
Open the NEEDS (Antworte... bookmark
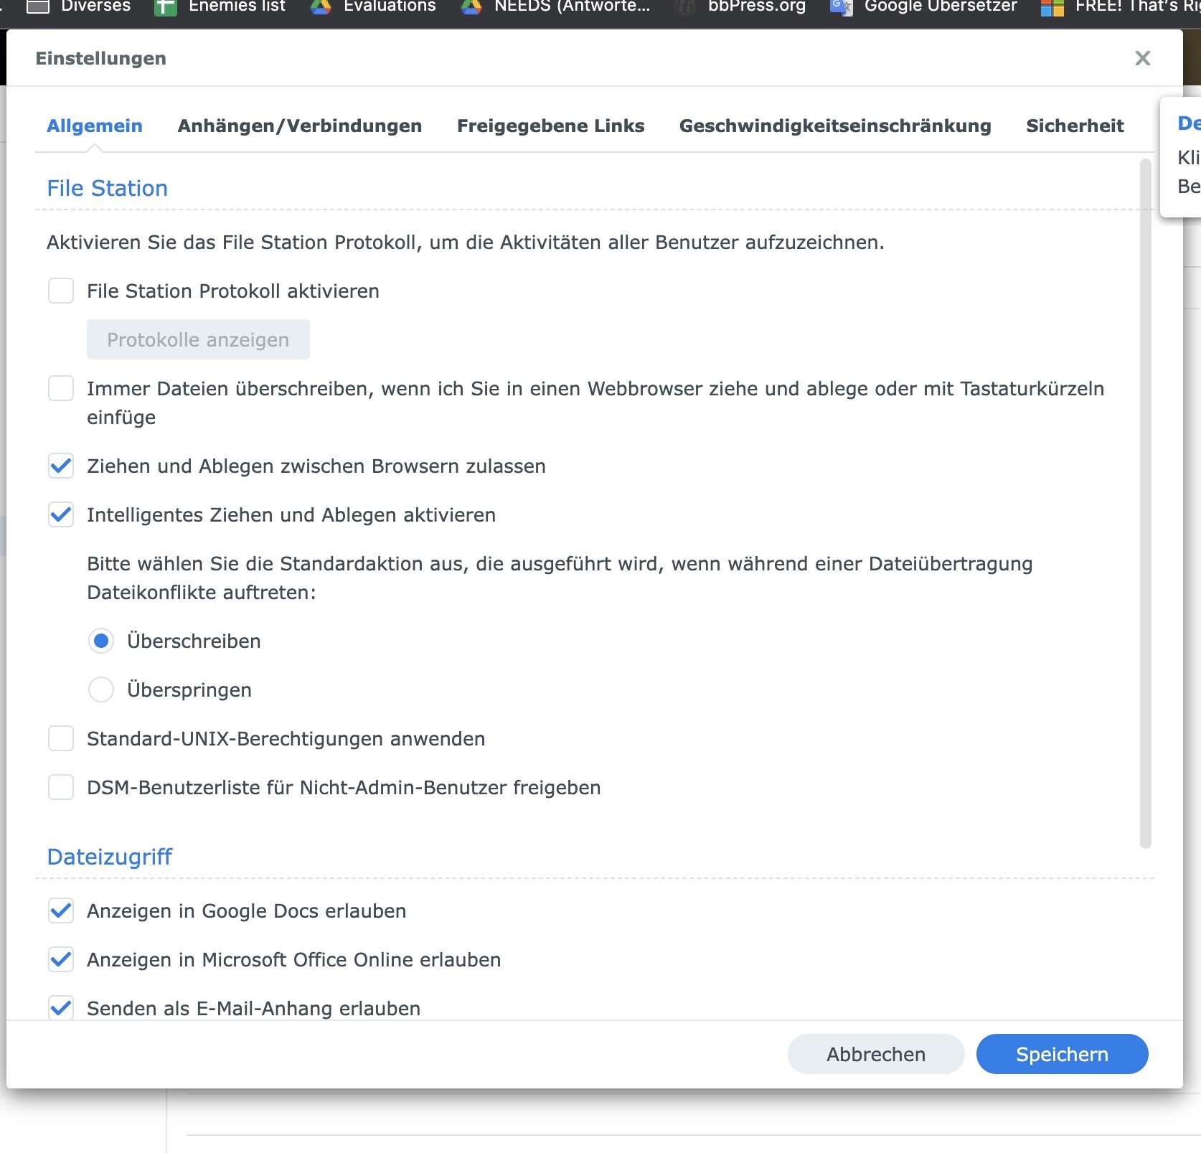click(x=556, y=7)
